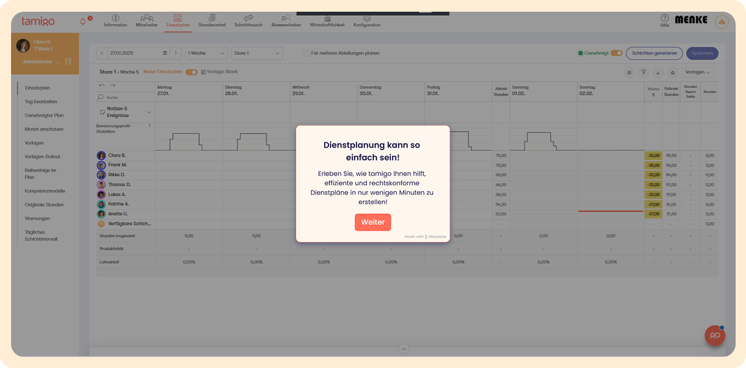Open the 'Store 1' department dropdown
This screenshot has height=368, width=746.
(257, 53)
